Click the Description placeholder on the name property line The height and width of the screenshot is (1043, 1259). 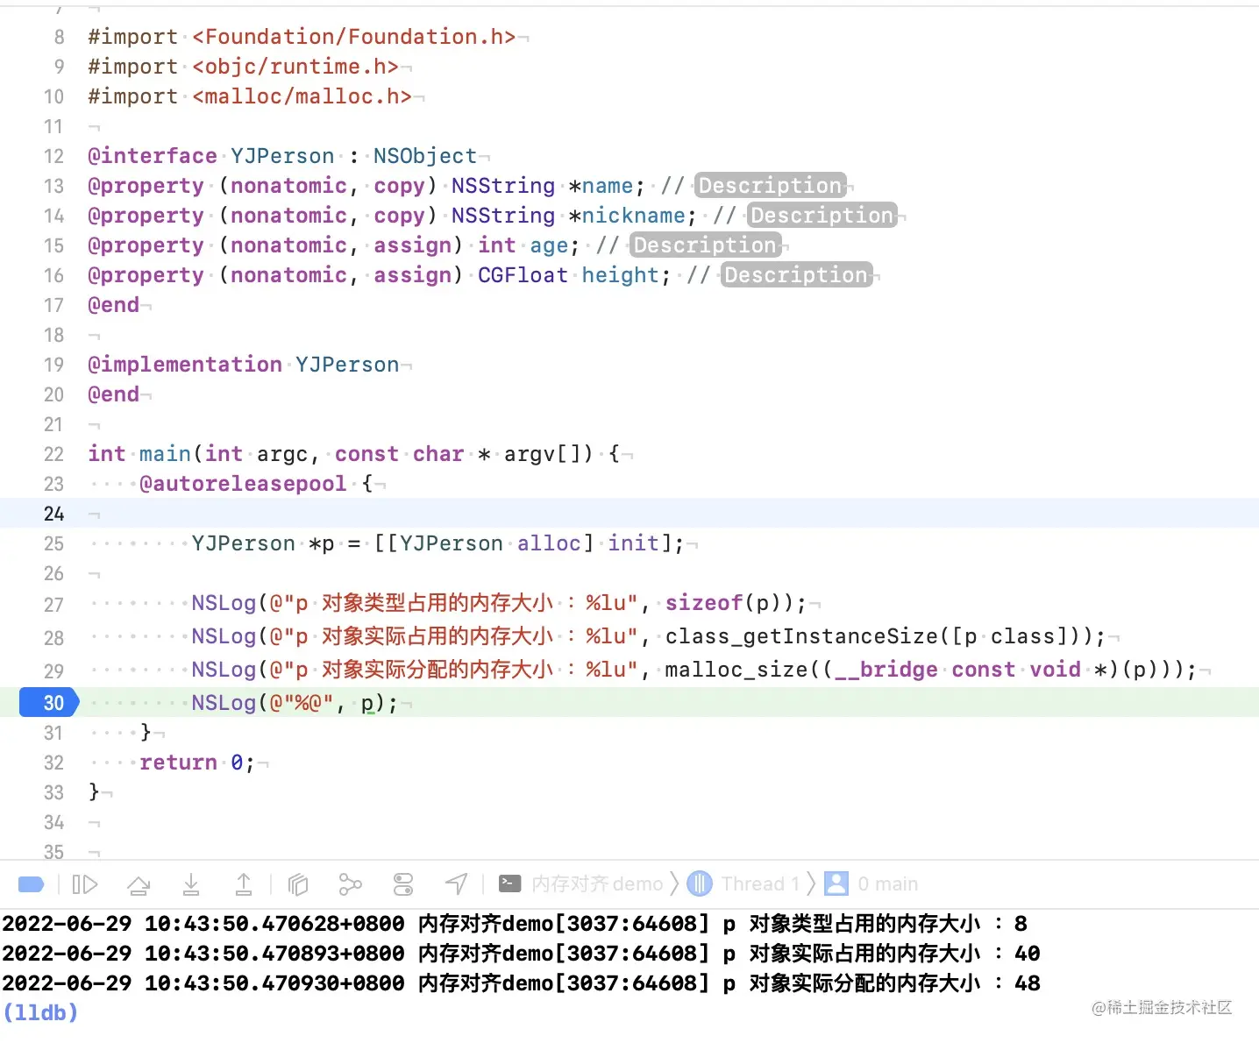(770, 186)
